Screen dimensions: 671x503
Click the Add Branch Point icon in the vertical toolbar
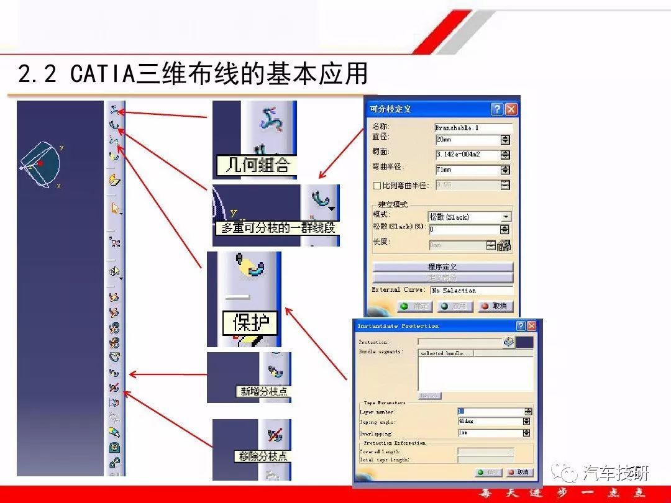114,373
